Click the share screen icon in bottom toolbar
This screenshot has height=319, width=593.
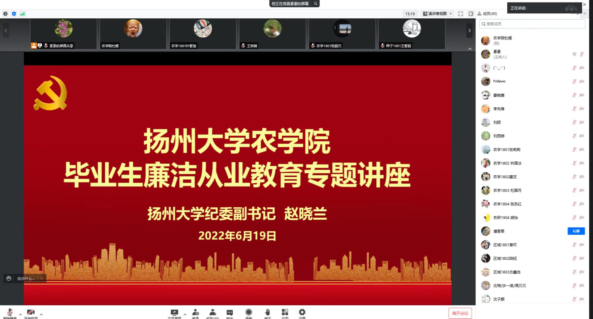tap(174, 313)
